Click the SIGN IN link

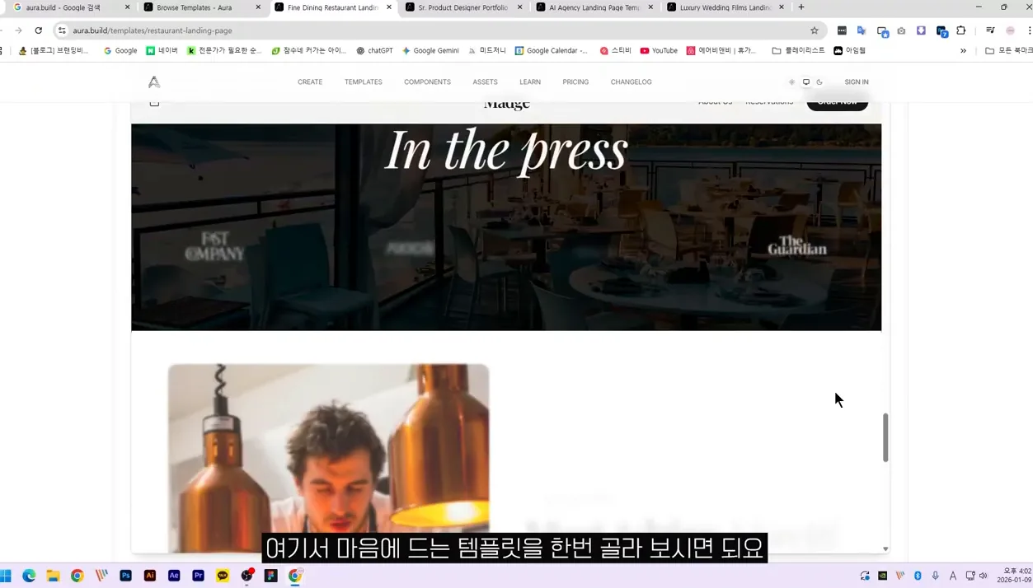857,82
